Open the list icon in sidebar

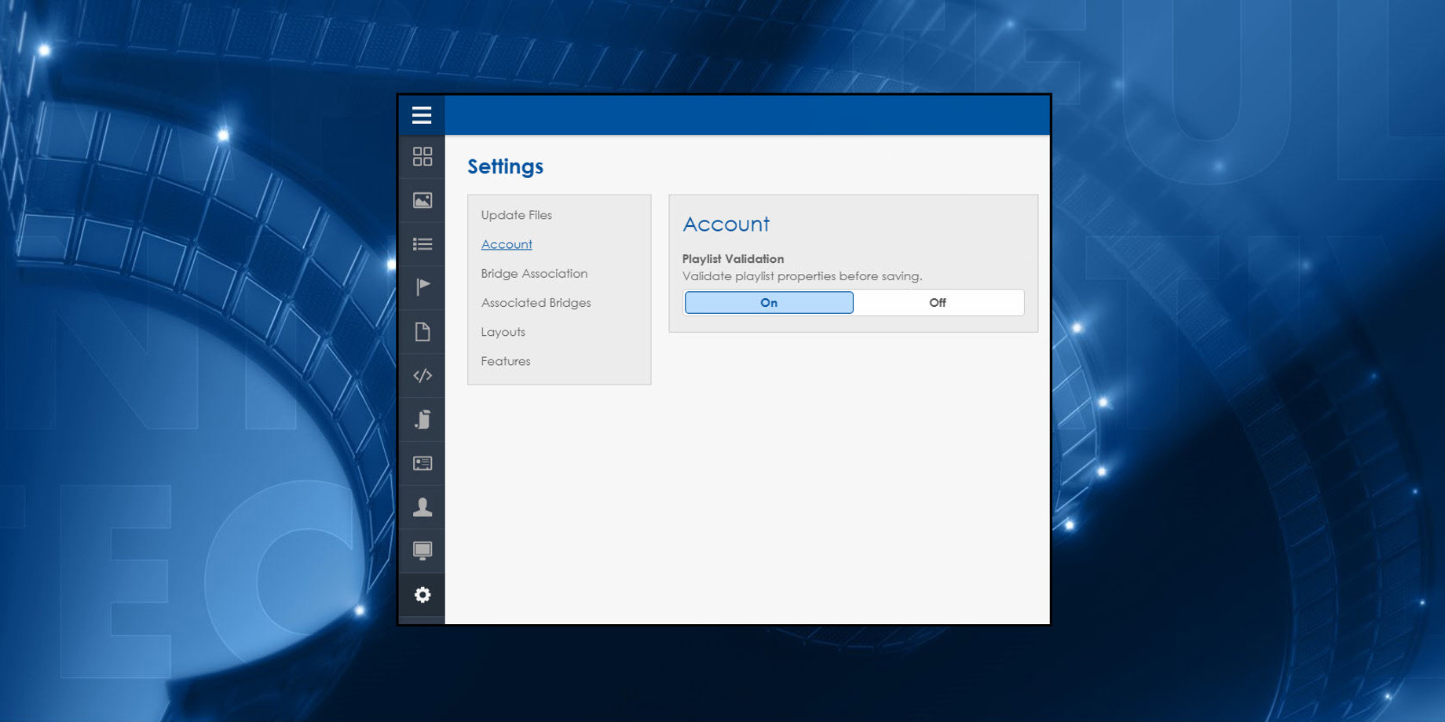tap(422, 244)
